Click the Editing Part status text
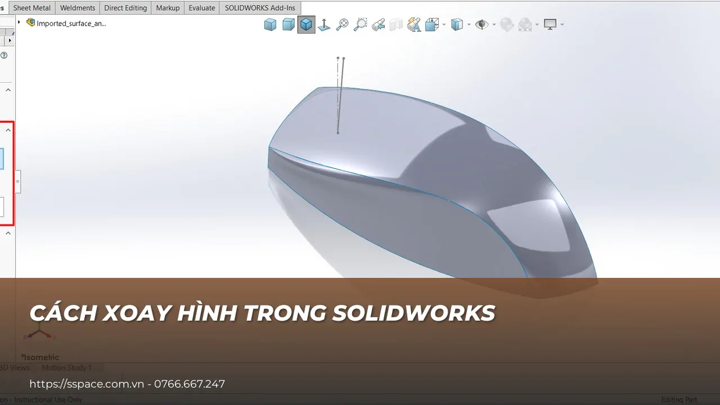 679,400
